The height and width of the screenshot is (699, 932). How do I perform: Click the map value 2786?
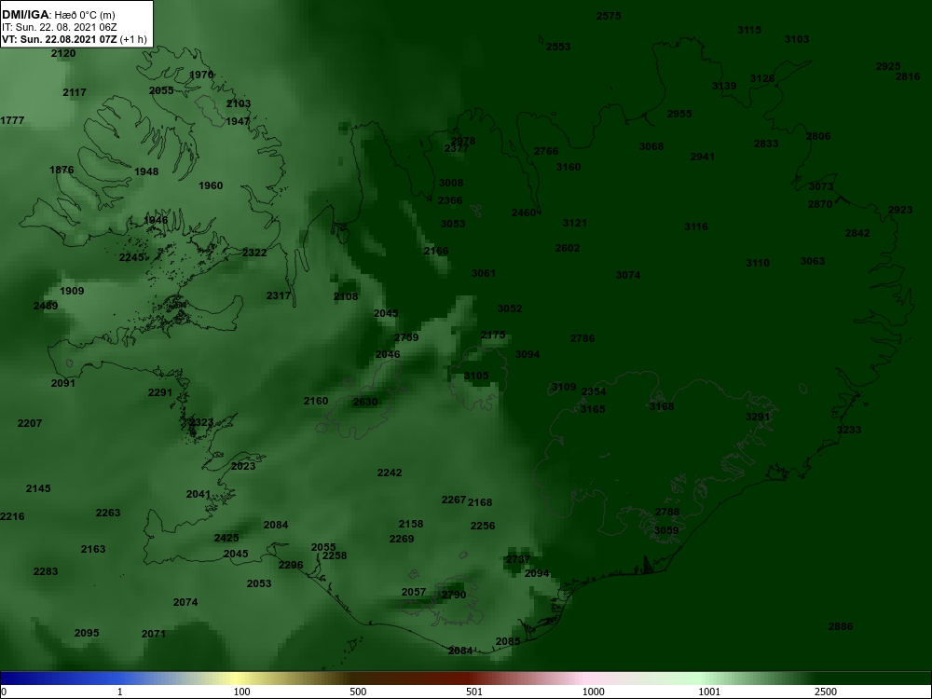tap(582, 339)
